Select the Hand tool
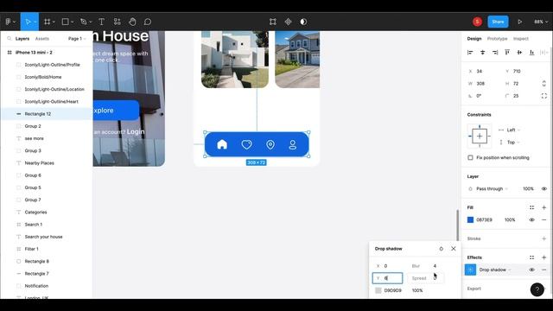Screen dimensions: 553x311 click(132, 22)
